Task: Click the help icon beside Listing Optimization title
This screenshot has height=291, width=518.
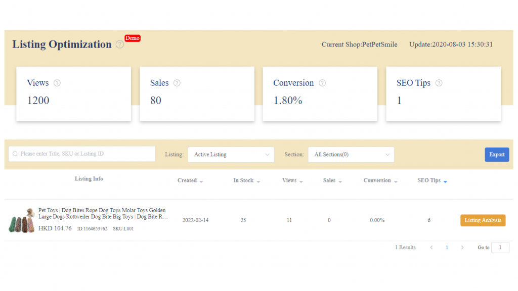Action: [x=120, y=45]
